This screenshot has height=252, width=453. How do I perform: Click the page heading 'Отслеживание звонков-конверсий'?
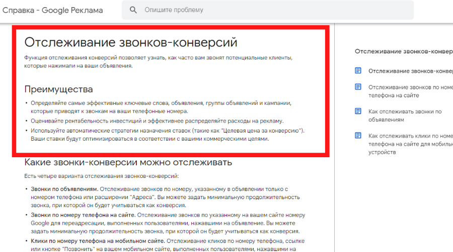click(130, 42)
